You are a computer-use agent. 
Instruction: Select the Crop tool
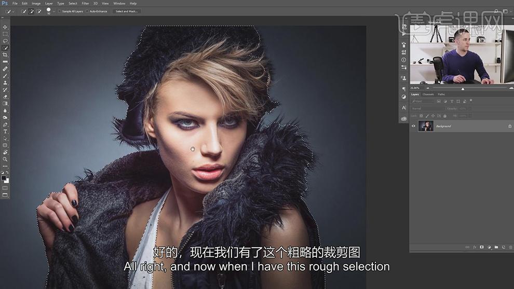[5, 54]
